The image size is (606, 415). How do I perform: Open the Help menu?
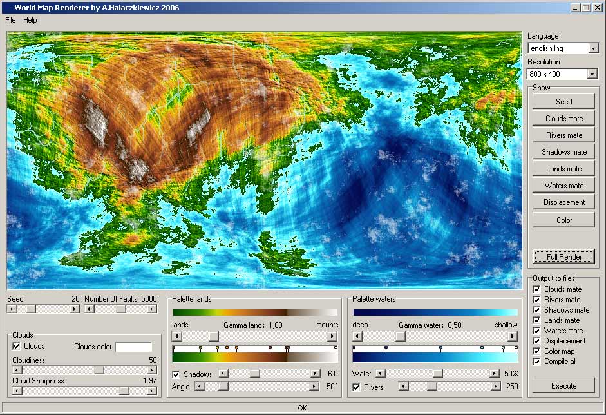[30, 20]
